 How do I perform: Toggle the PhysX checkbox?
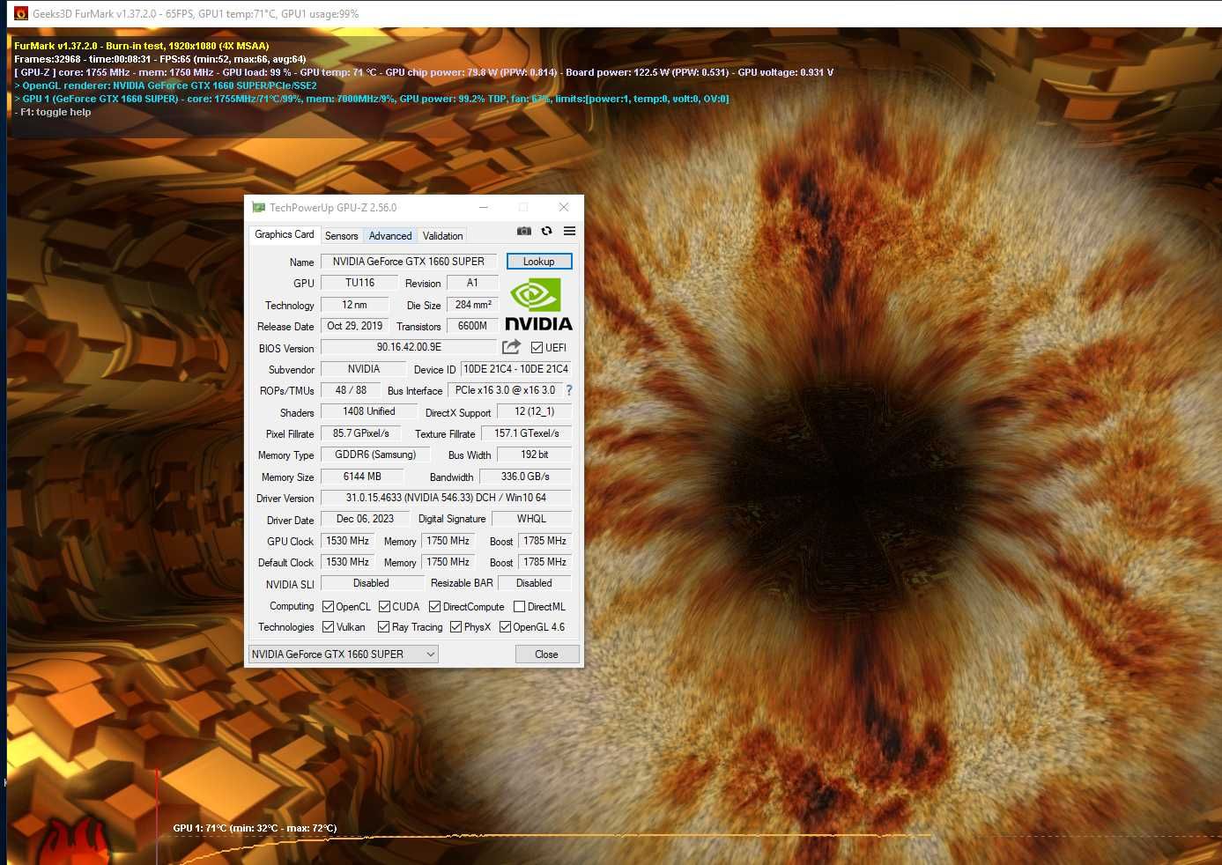click(x=455, y=627)
